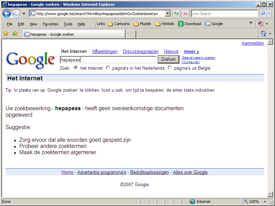Click the vertical scrollbar up arrow
Screen dimensions: 275x206
click(x=270, y=42)
